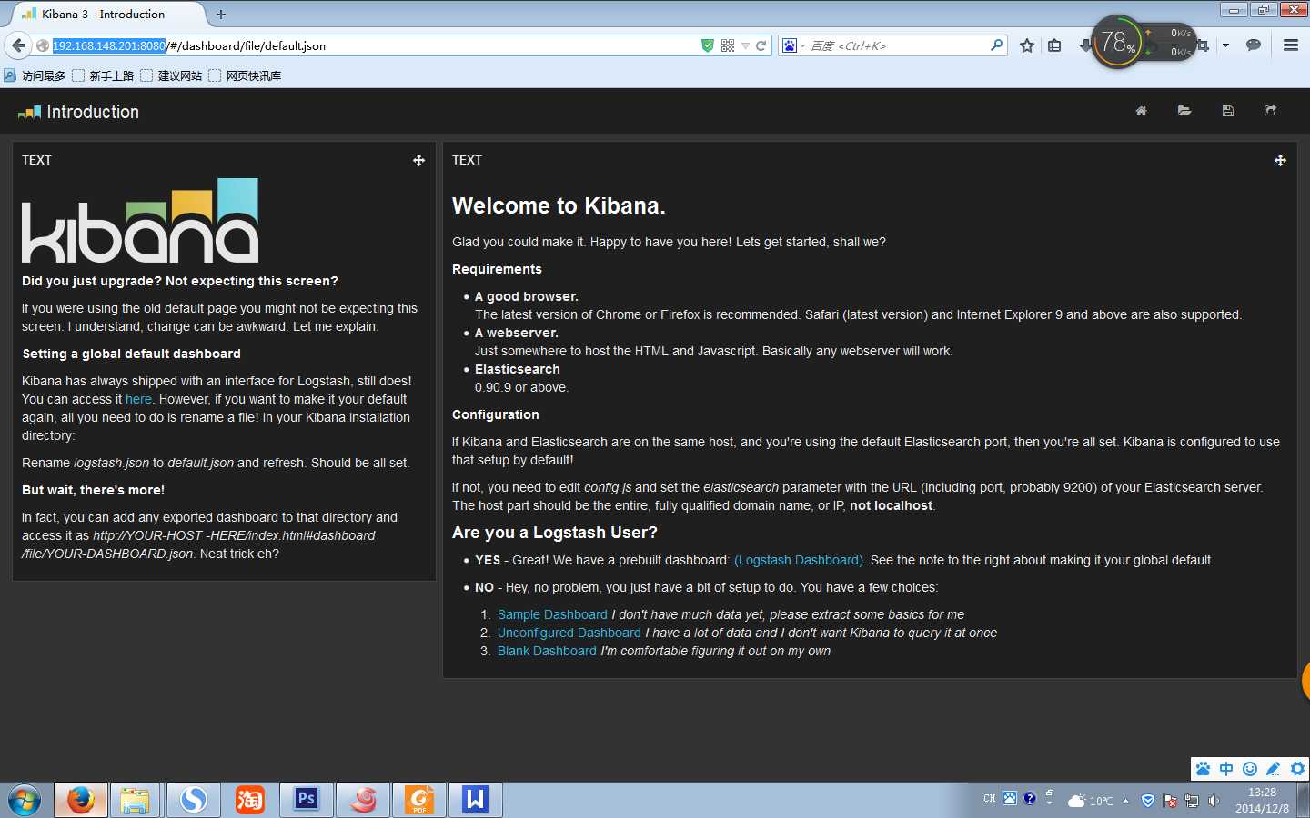Image resolution: width=1310 pixels, height=818 pixels.
Task: Open Photoshop from the taskbar
Action: click(306, 800)
